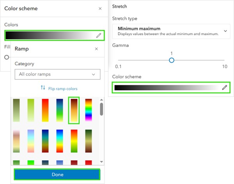Click the Gamma slider handle
The width and height of the screenshot is (234, 184).
(171, 60)
